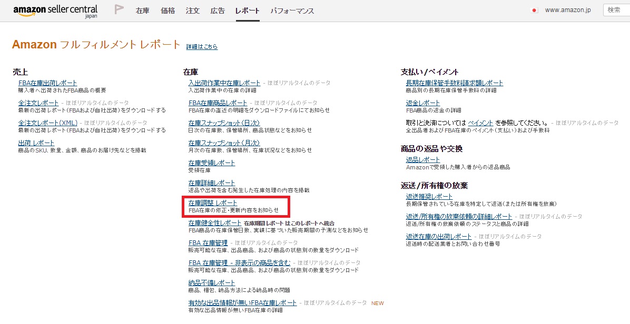Screen dimensions: 630x324
Task: Click the description 入出荷作業中の在庫の詳細
Action: click(222, 90)
